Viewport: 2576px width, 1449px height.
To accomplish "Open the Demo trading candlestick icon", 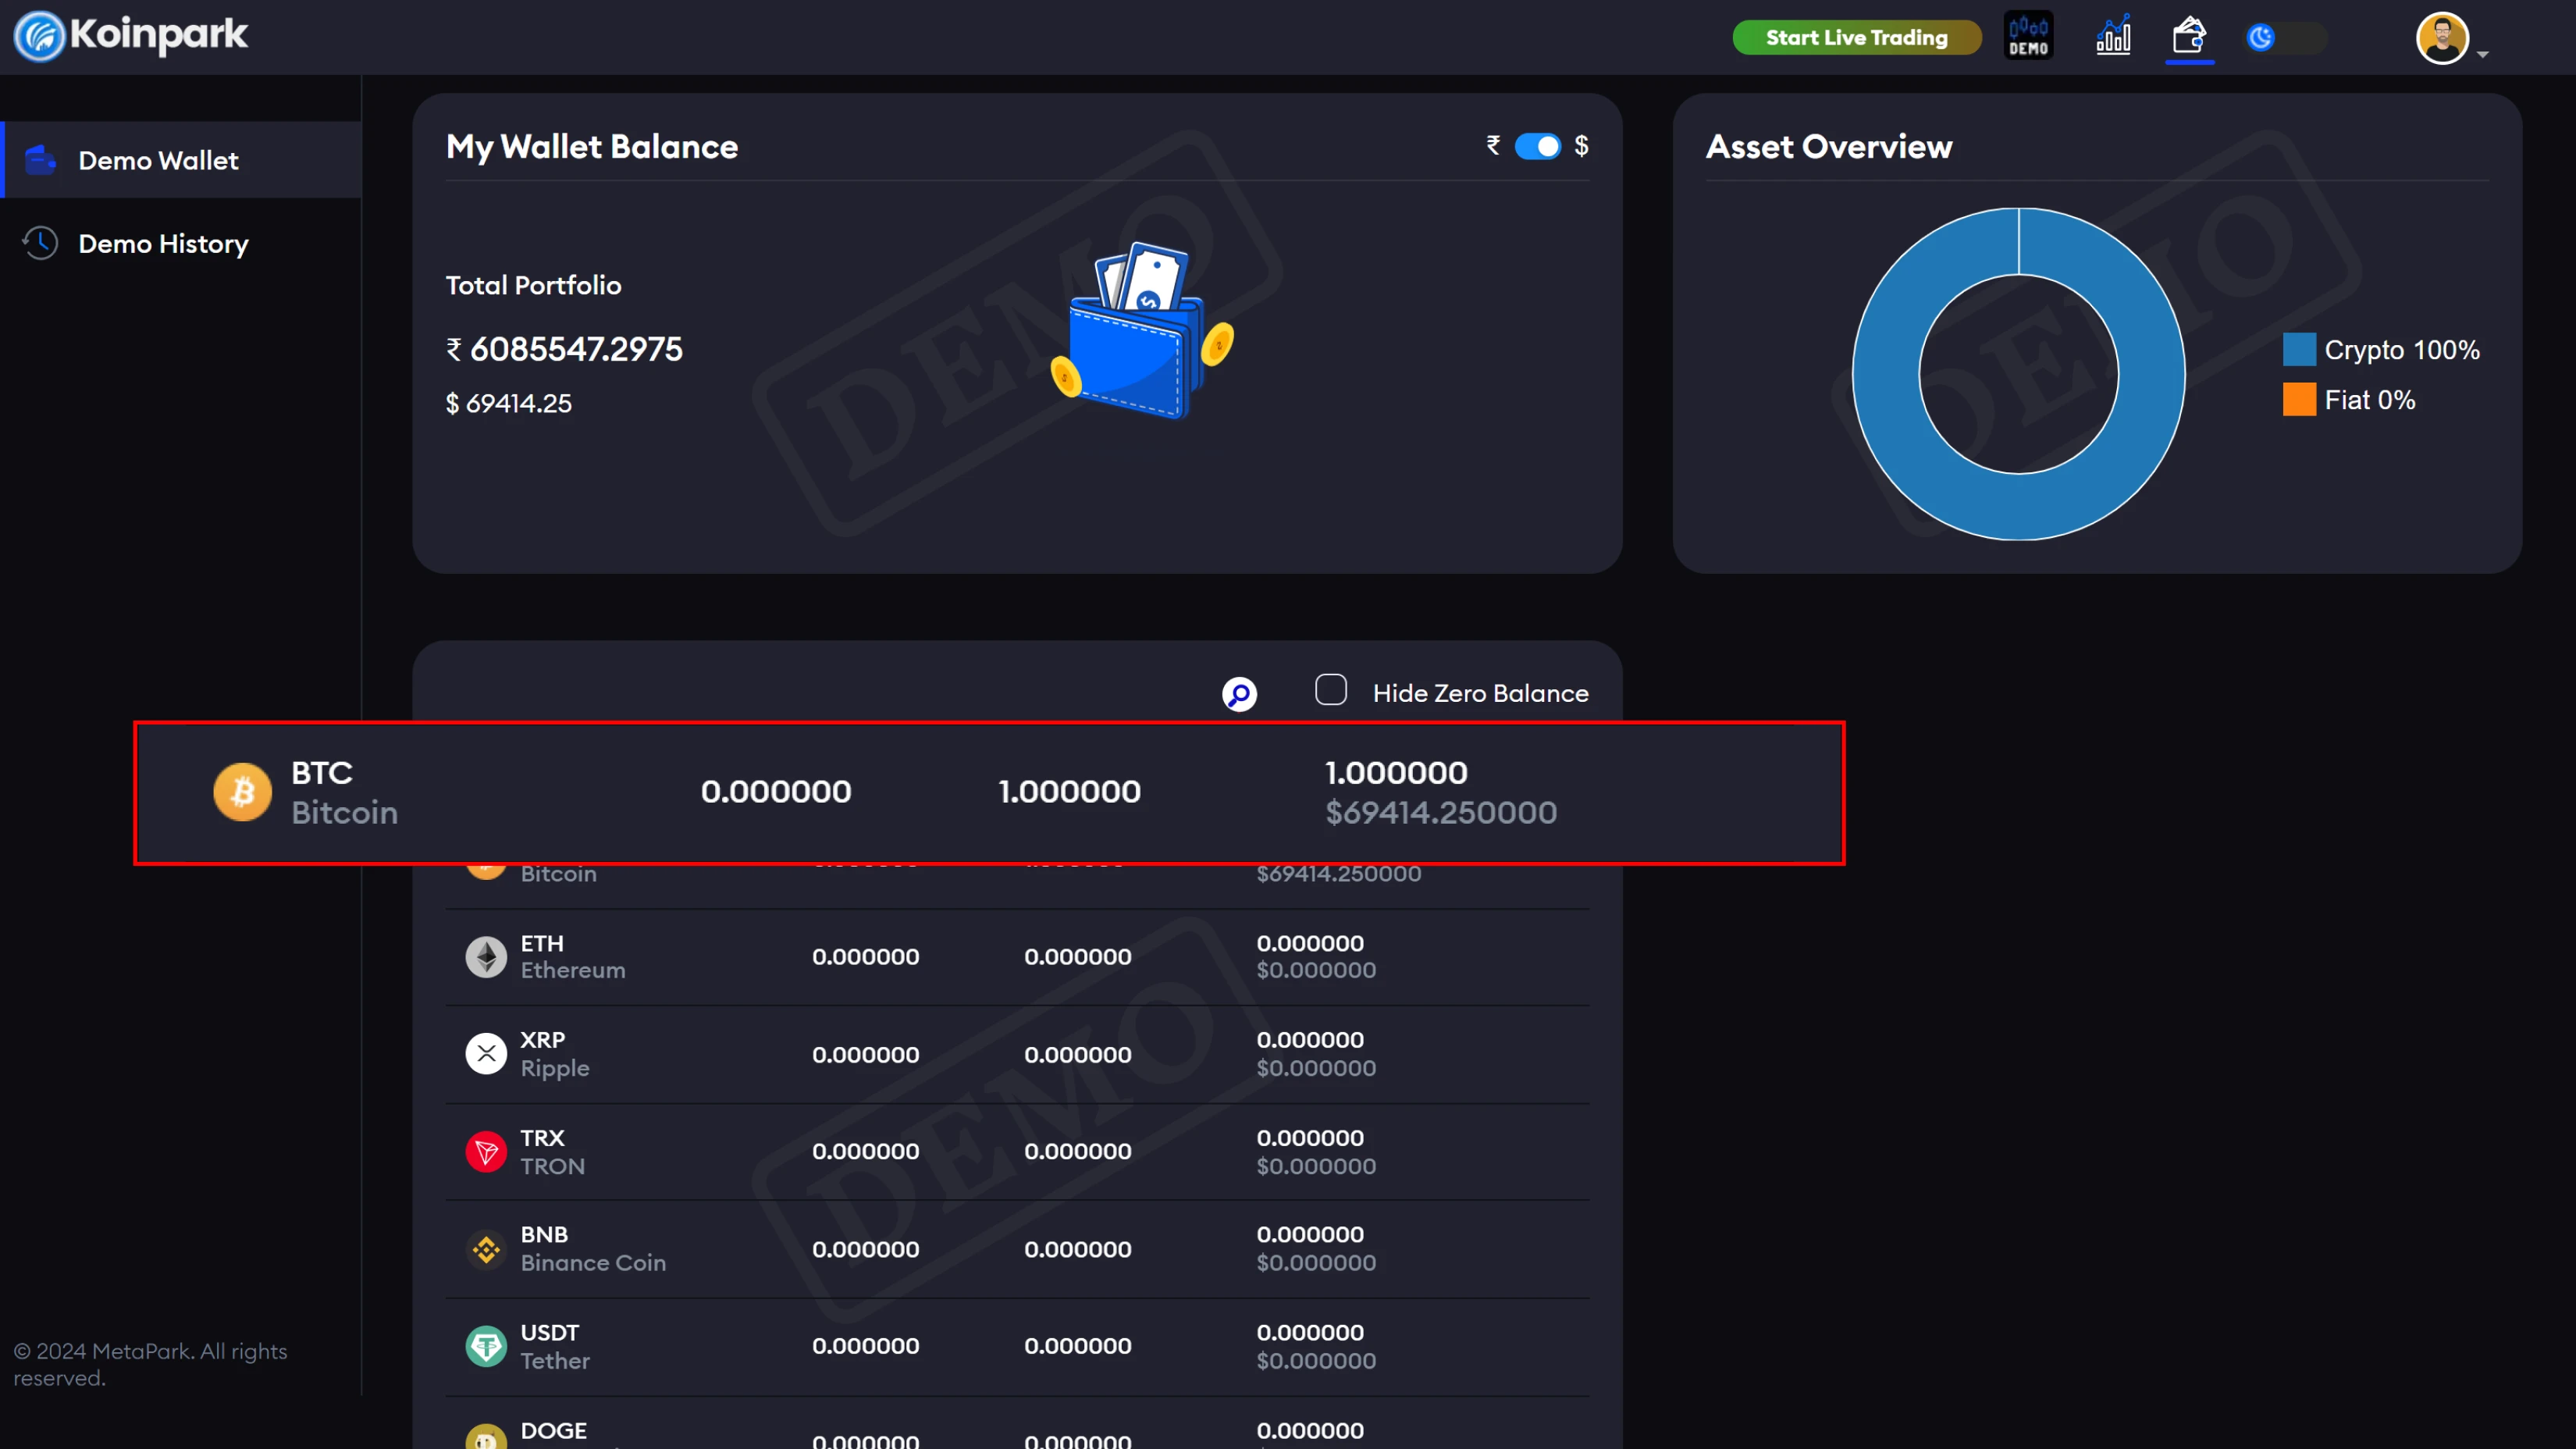I will tap(2028, 35).
